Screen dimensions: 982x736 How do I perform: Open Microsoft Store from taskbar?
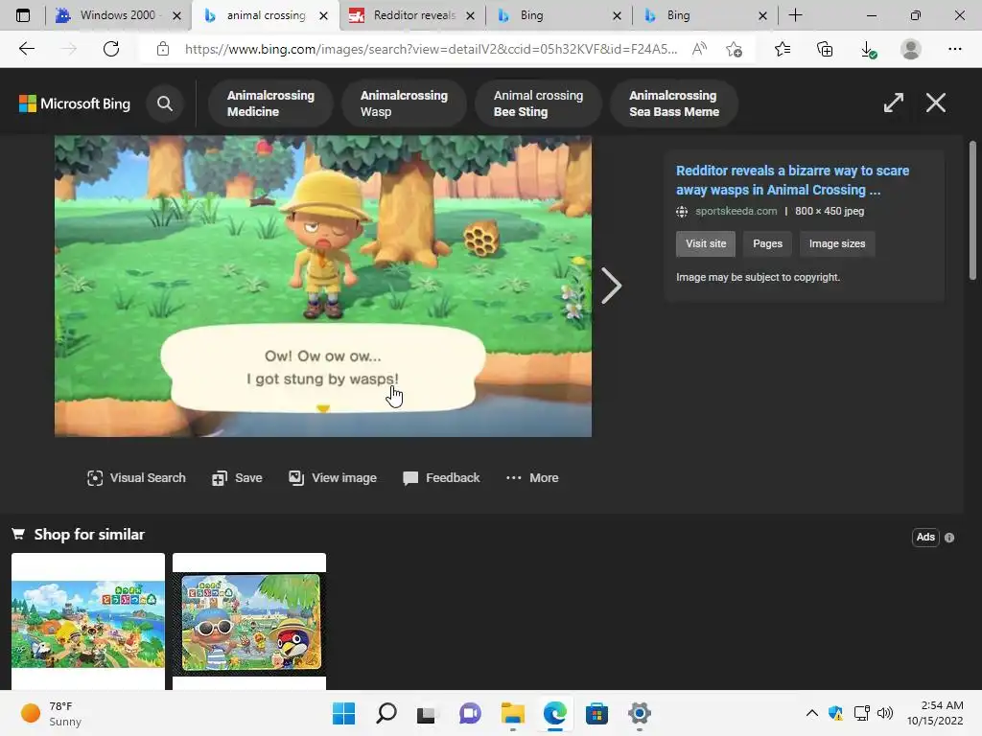[x=596, y=713]
